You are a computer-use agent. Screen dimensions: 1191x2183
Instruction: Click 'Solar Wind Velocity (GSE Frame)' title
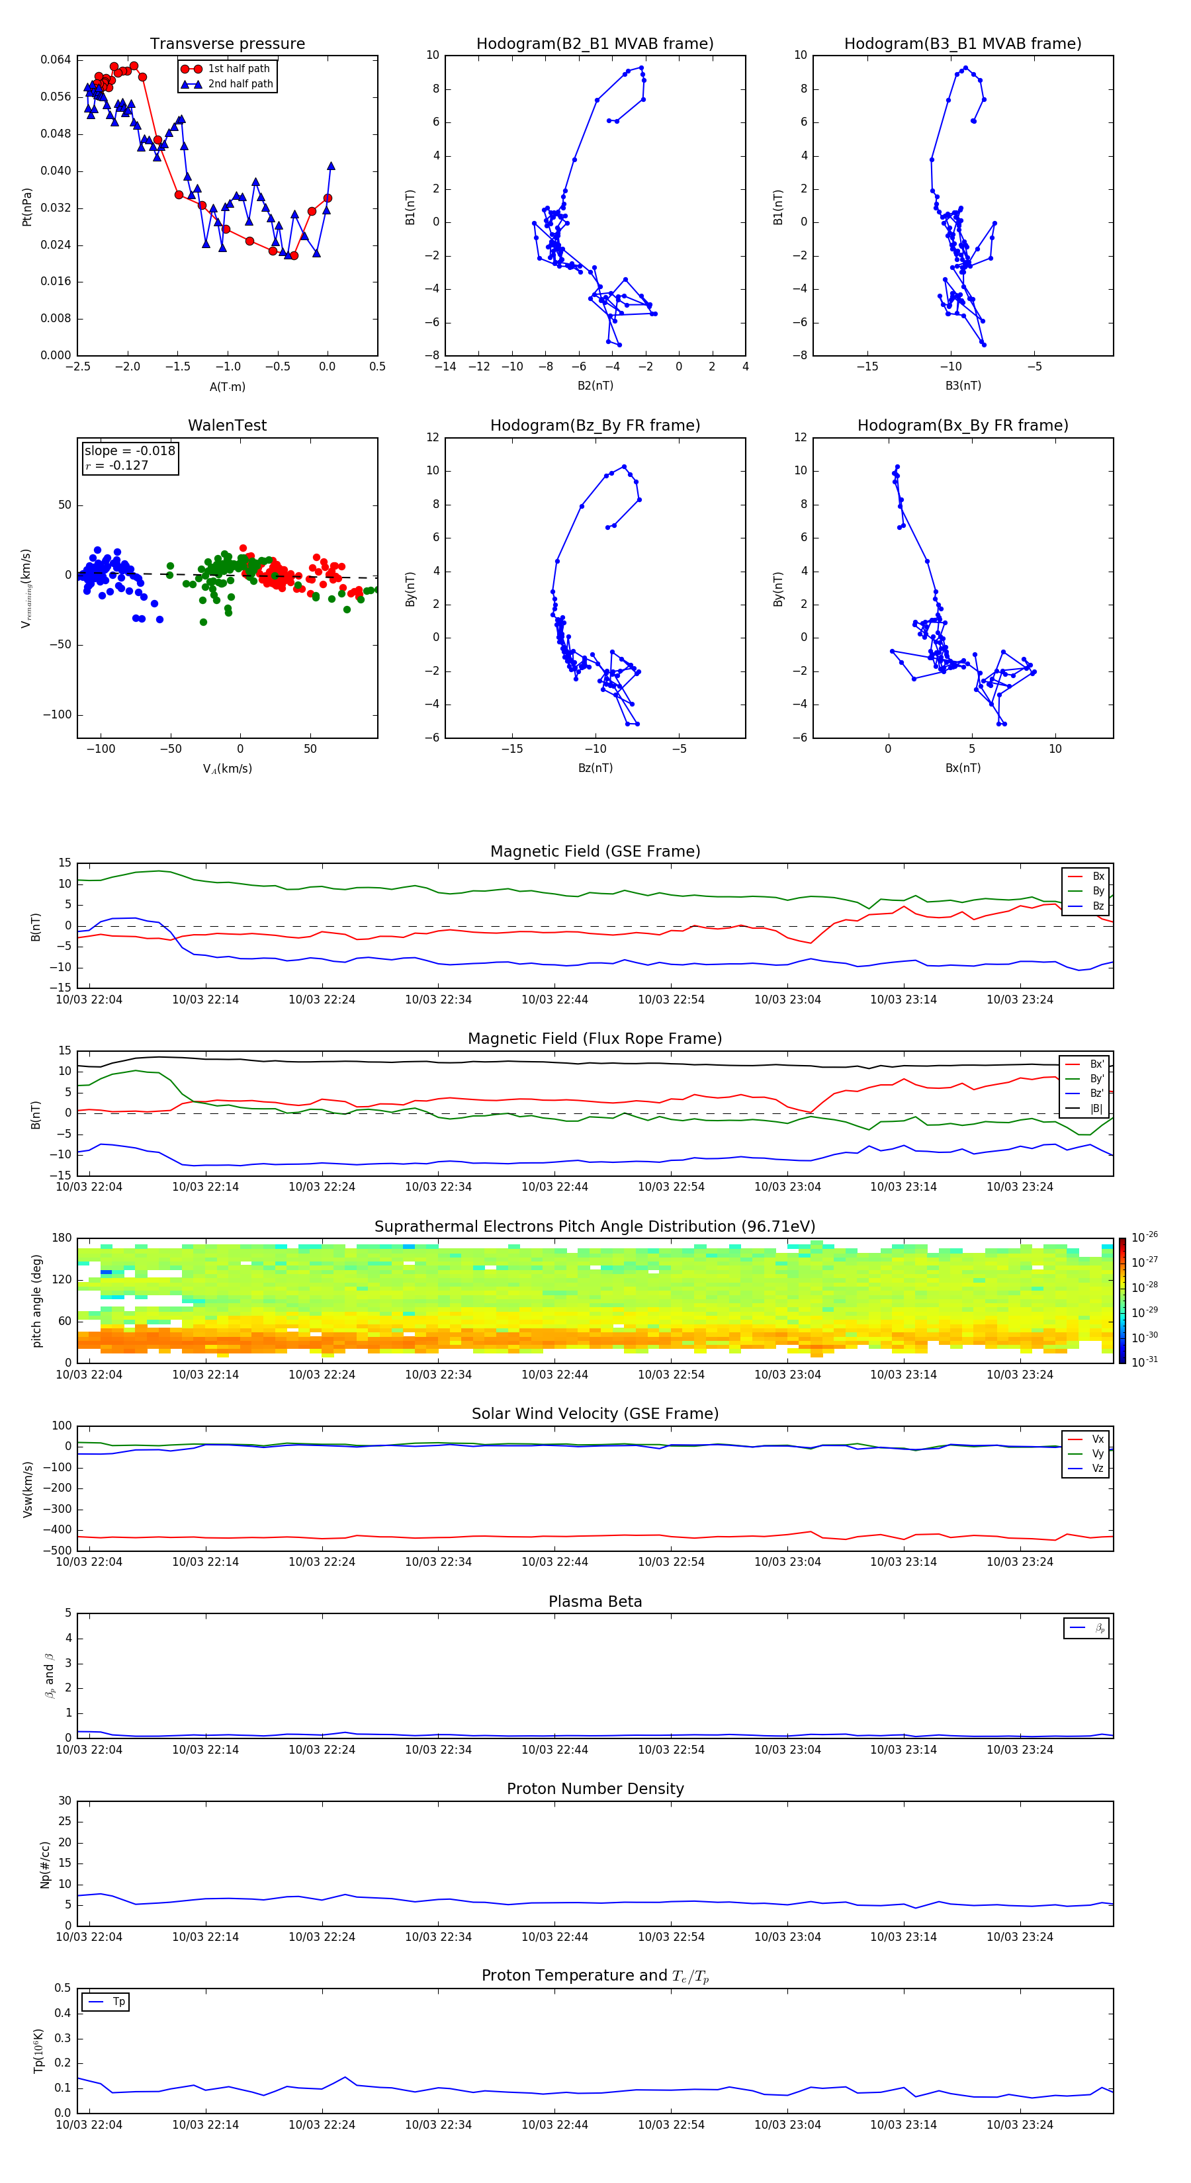pyautogui.click(x=595, y=1414)
